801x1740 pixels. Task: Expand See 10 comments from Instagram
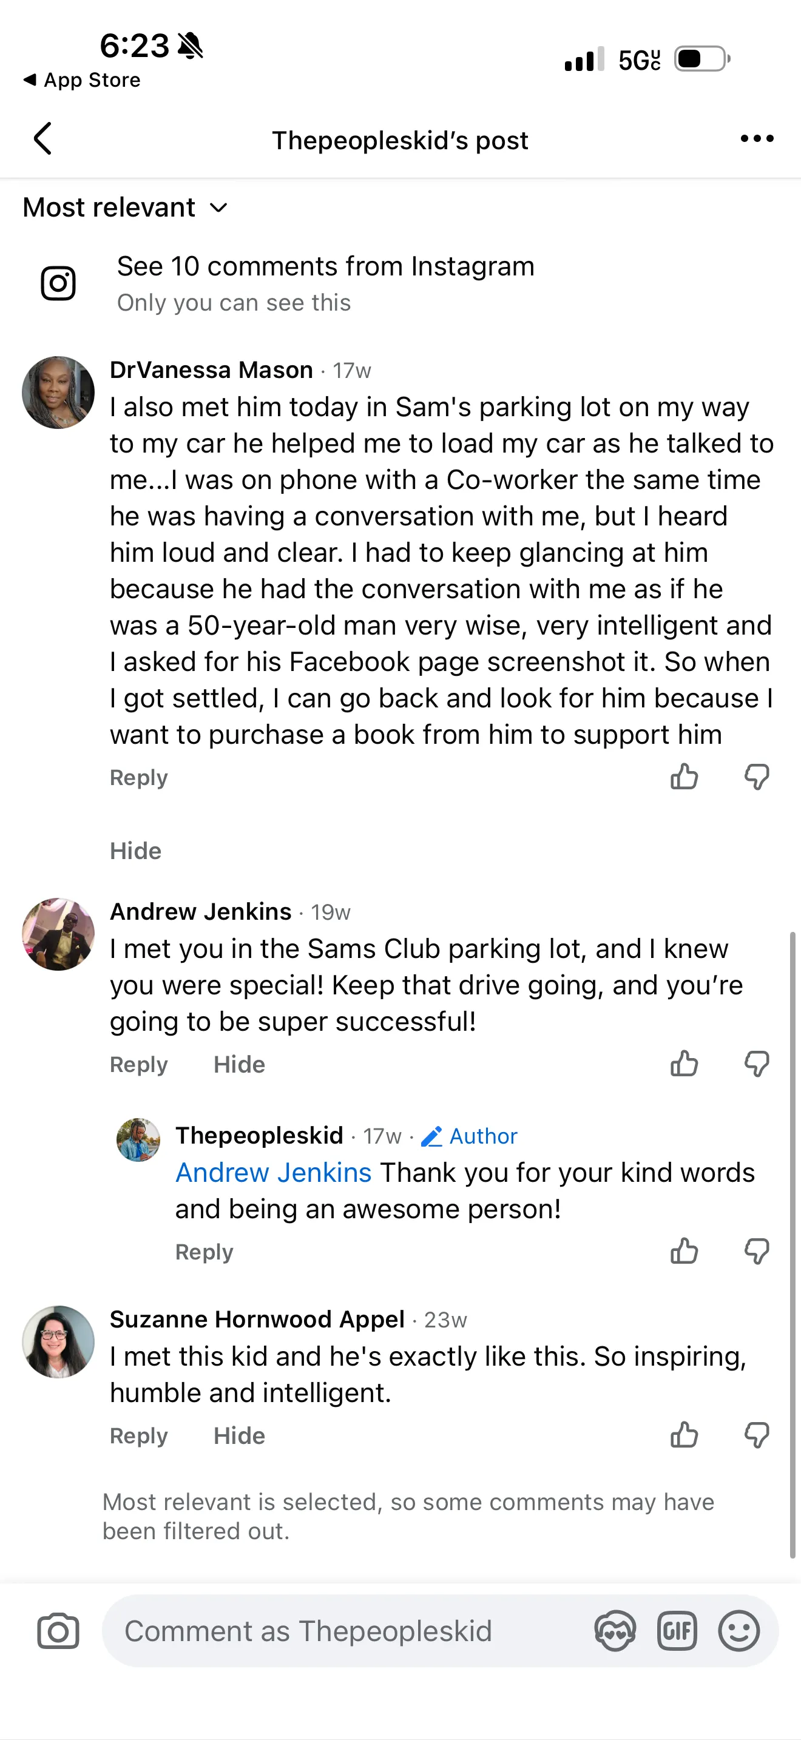point(325,267)
